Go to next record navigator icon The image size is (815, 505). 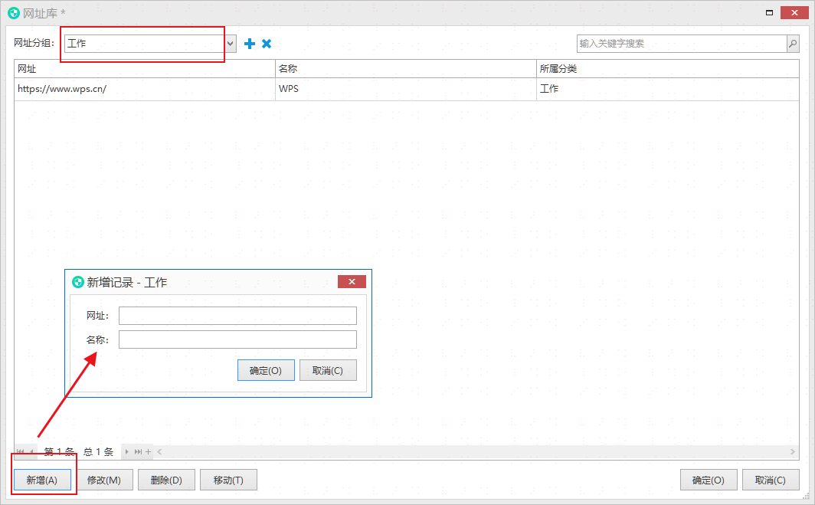(x=127, y=451)
